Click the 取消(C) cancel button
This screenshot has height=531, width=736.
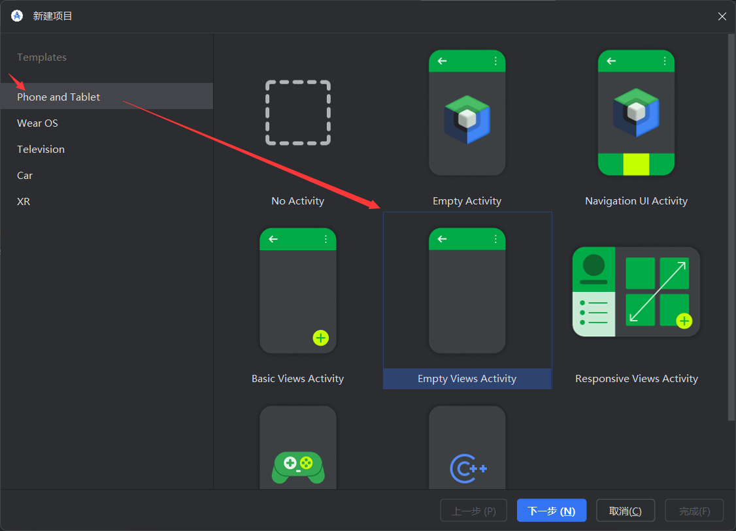pyautogui.click(x=626, y=510)
